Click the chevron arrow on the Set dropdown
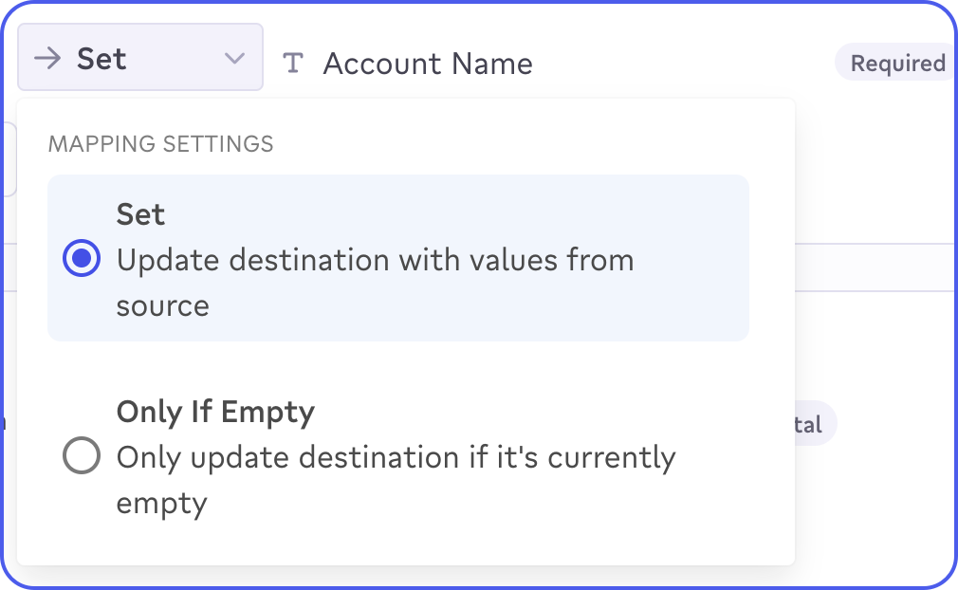The image size is (958, 590). 234,59
